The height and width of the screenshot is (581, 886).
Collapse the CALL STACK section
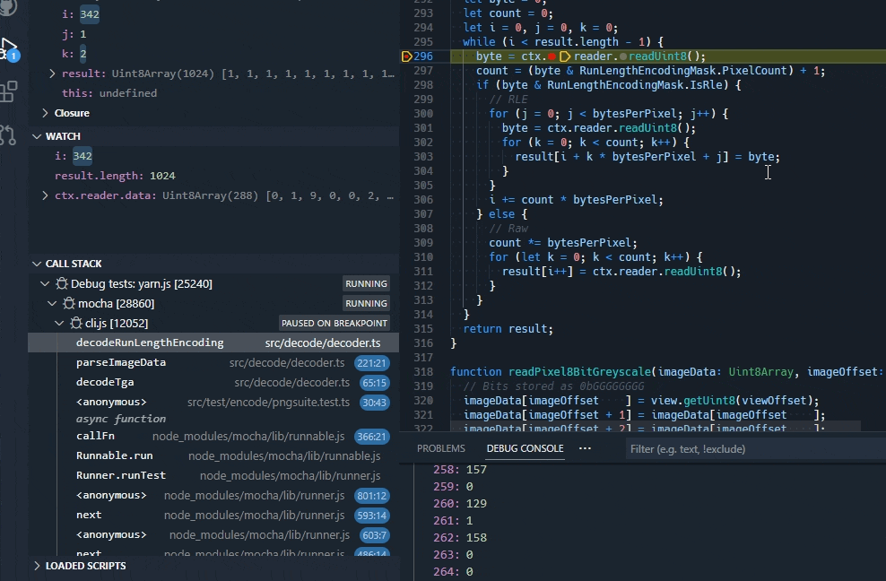click(x=37, y=264)
